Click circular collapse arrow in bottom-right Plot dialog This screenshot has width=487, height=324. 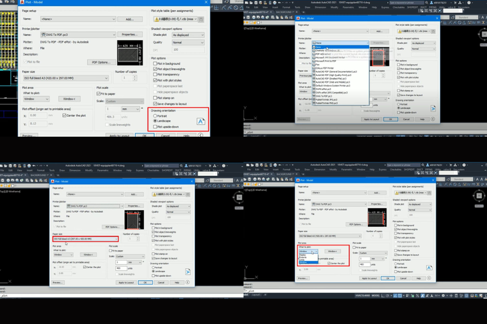(429, 278)
